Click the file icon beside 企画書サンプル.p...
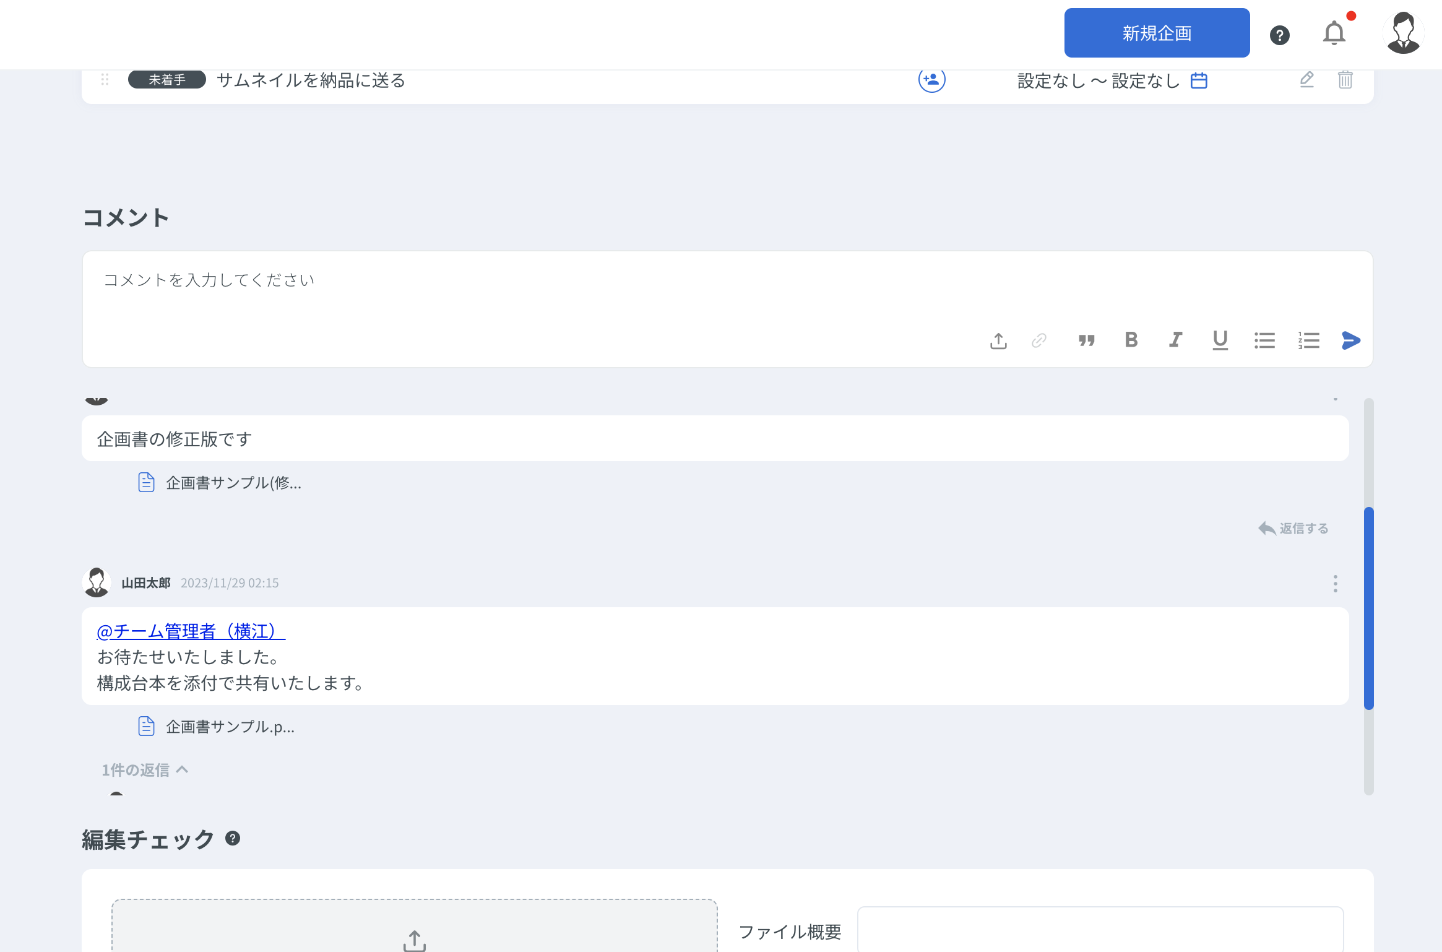Image resolution: width=1442 pixels, height=952 pixels. 146,726
